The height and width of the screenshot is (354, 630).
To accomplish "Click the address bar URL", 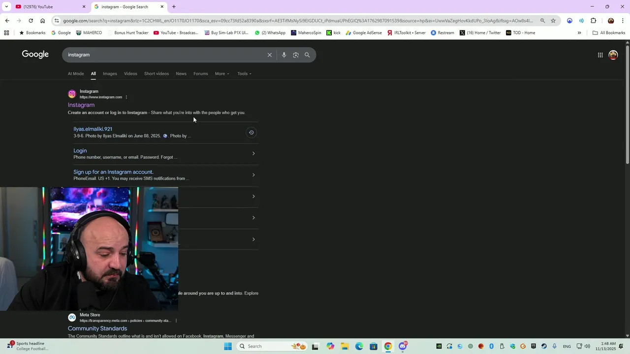I will pos(298,21).
